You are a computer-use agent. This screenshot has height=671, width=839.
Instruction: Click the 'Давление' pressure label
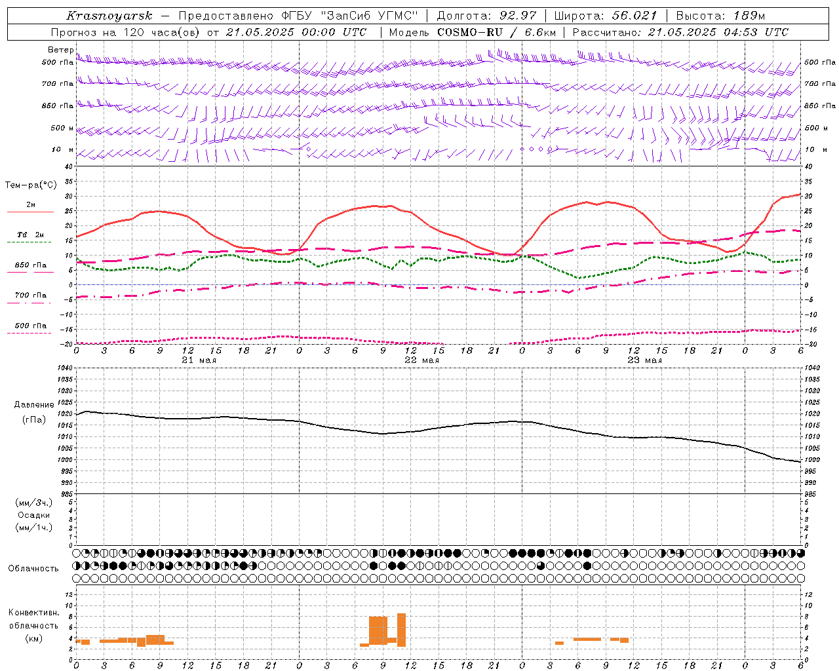pos(33,405)
